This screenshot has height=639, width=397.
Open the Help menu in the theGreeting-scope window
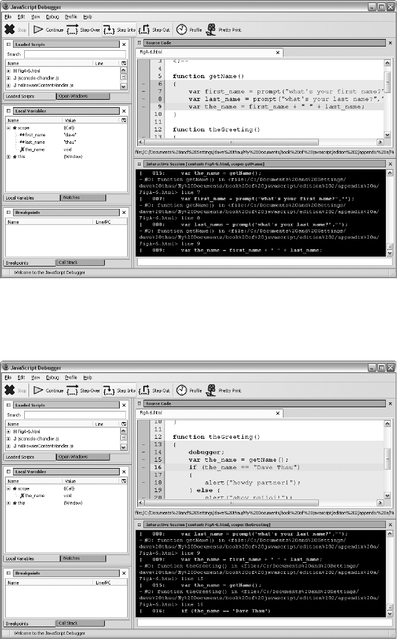87,377
